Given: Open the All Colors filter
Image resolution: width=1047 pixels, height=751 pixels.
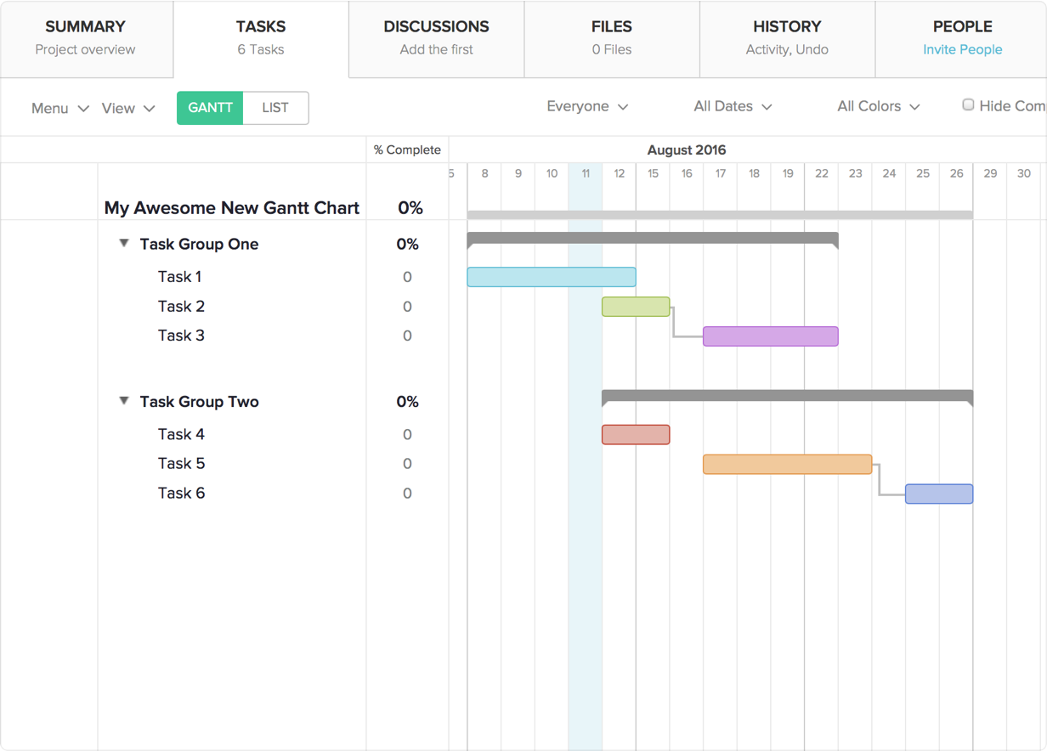Looking at the screenshot, I should (879, 106).
